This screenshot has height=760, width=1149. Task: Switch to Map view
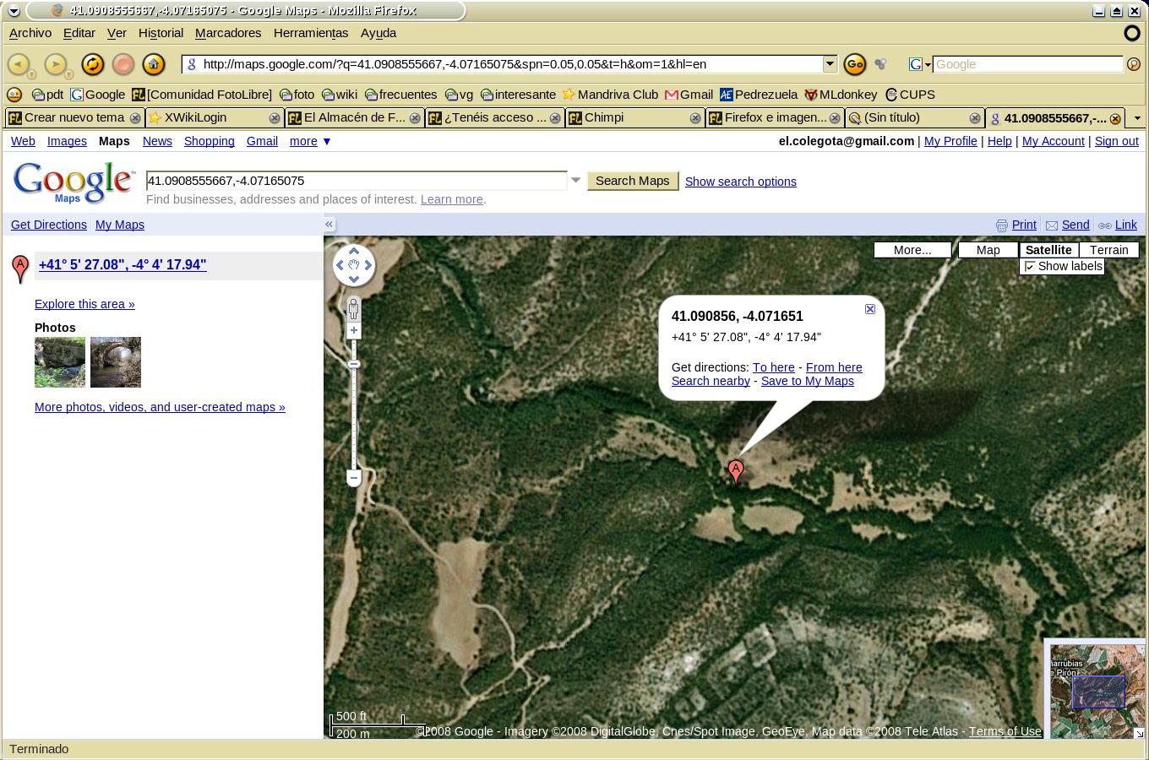(988, 250)
